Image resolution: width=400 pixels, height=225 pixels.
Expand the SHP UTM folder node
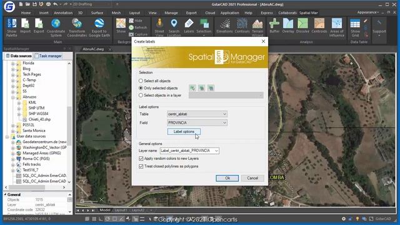(19, 108)
